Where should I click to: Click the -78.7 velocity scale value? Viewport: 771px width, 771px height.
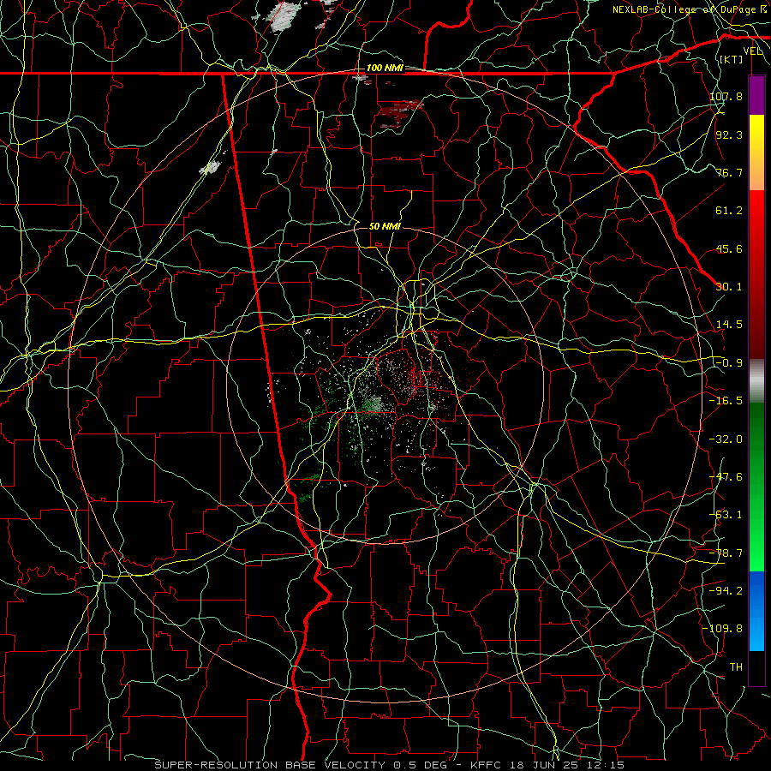726,553
